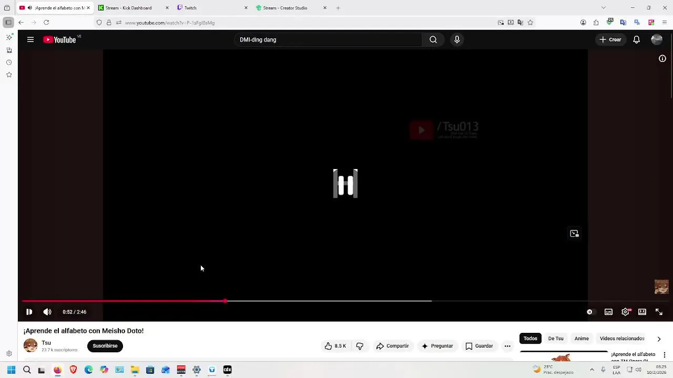Viewport: 673px width, 378px height.
Task: Open sidebar settings gear at bottom
Action: (8, 354)
